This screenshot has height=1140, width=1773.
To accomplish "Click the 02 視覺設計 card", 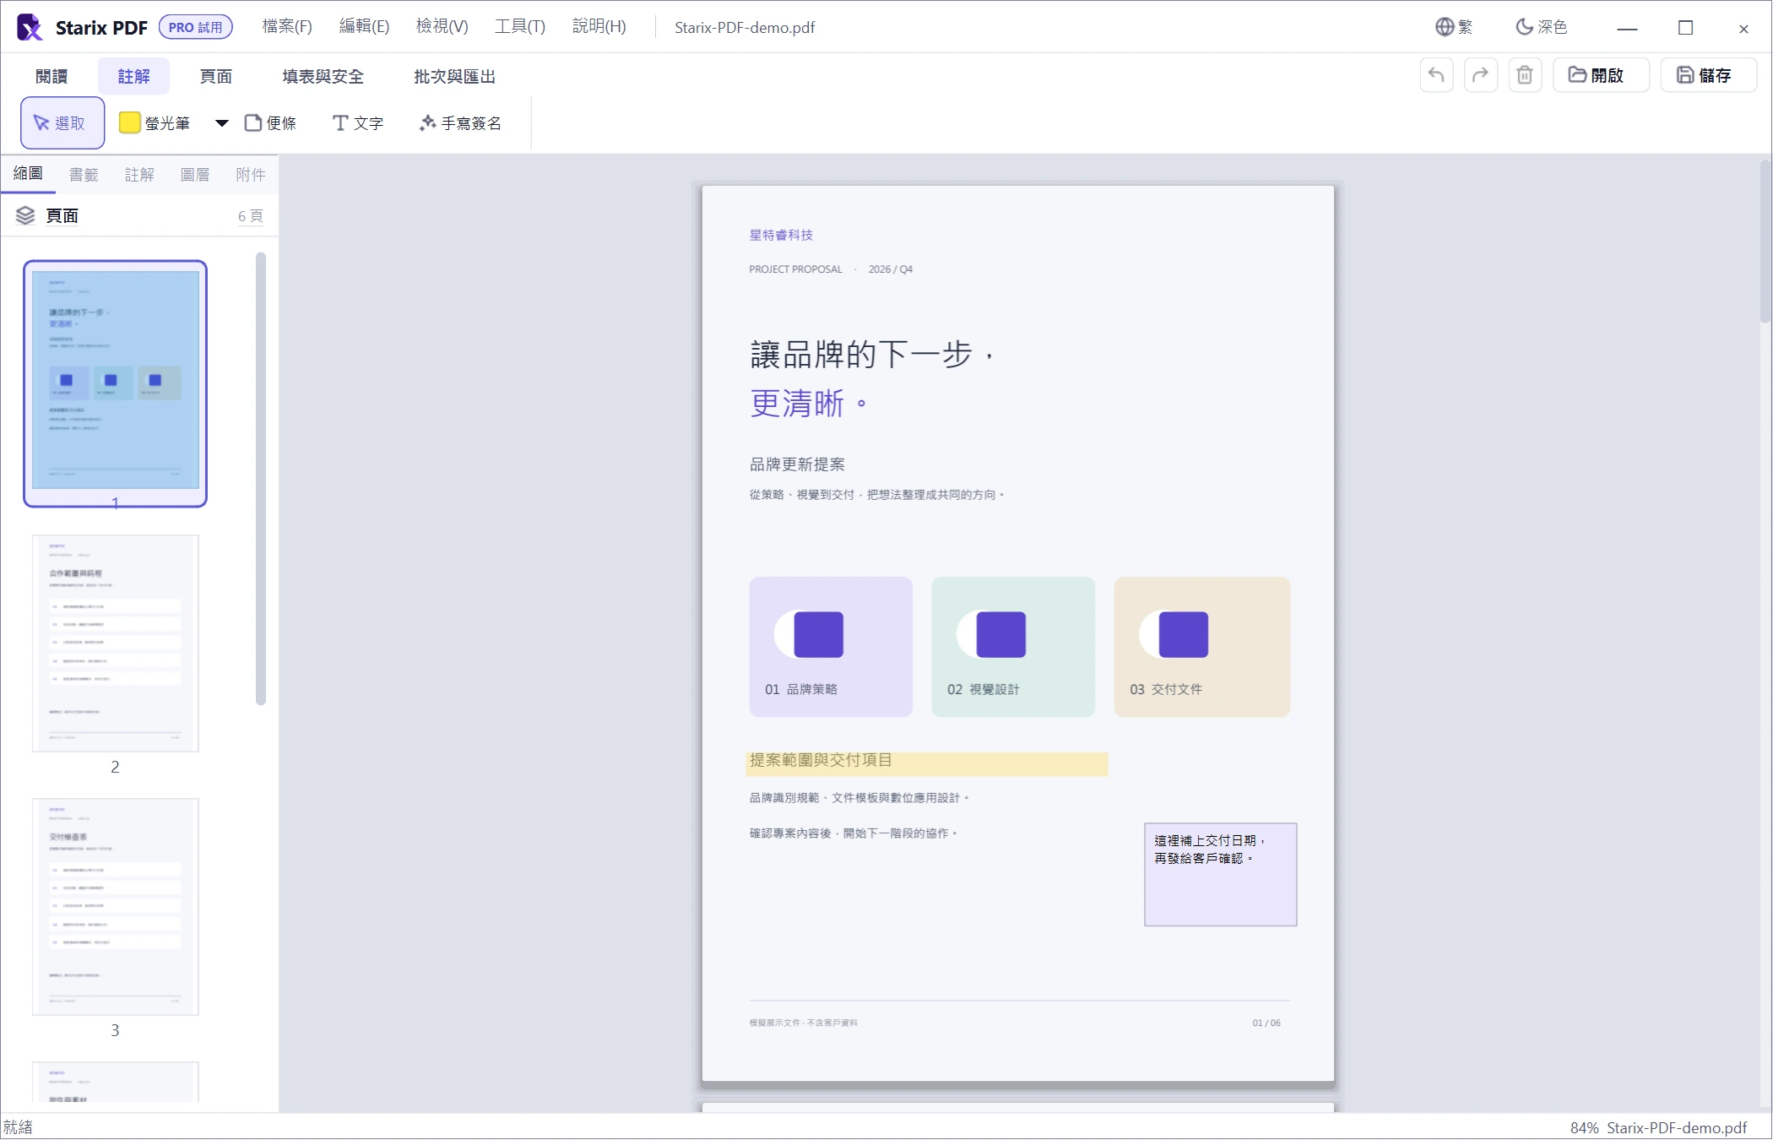I will pos(1013,648).
